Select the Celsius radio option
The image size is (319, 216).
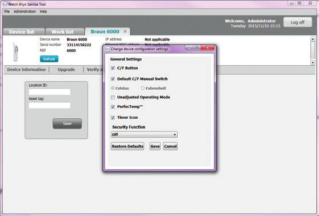point(113,88)
